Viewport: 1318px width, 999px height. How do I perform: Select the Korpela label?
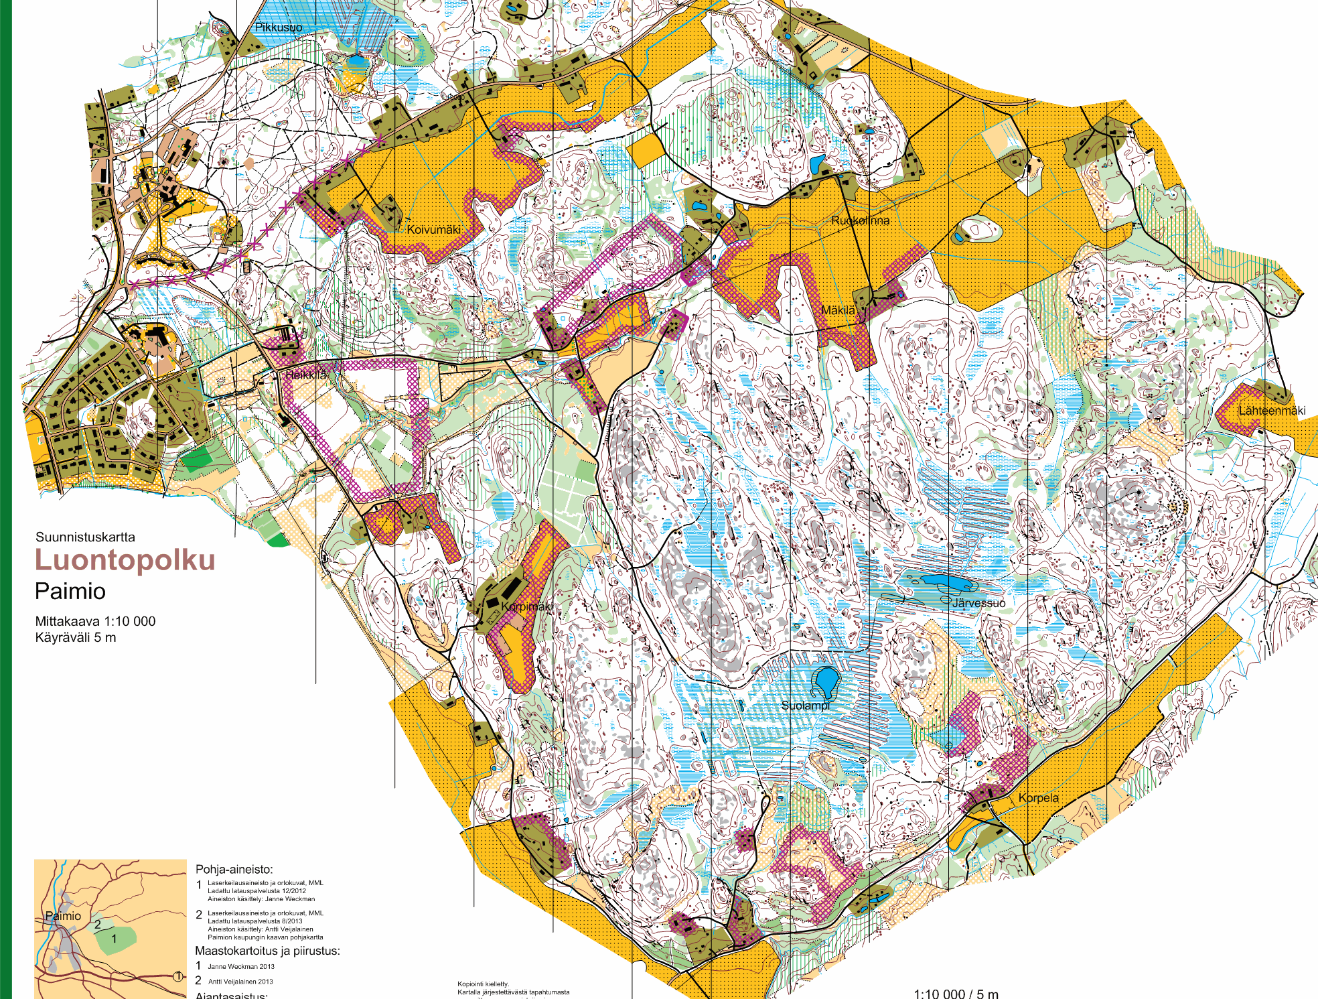(x=1039, y=797)
